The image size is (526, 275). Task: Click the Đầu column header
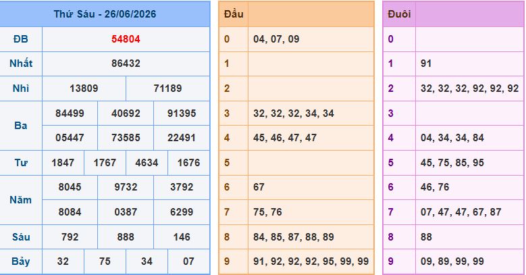[234, 14]
